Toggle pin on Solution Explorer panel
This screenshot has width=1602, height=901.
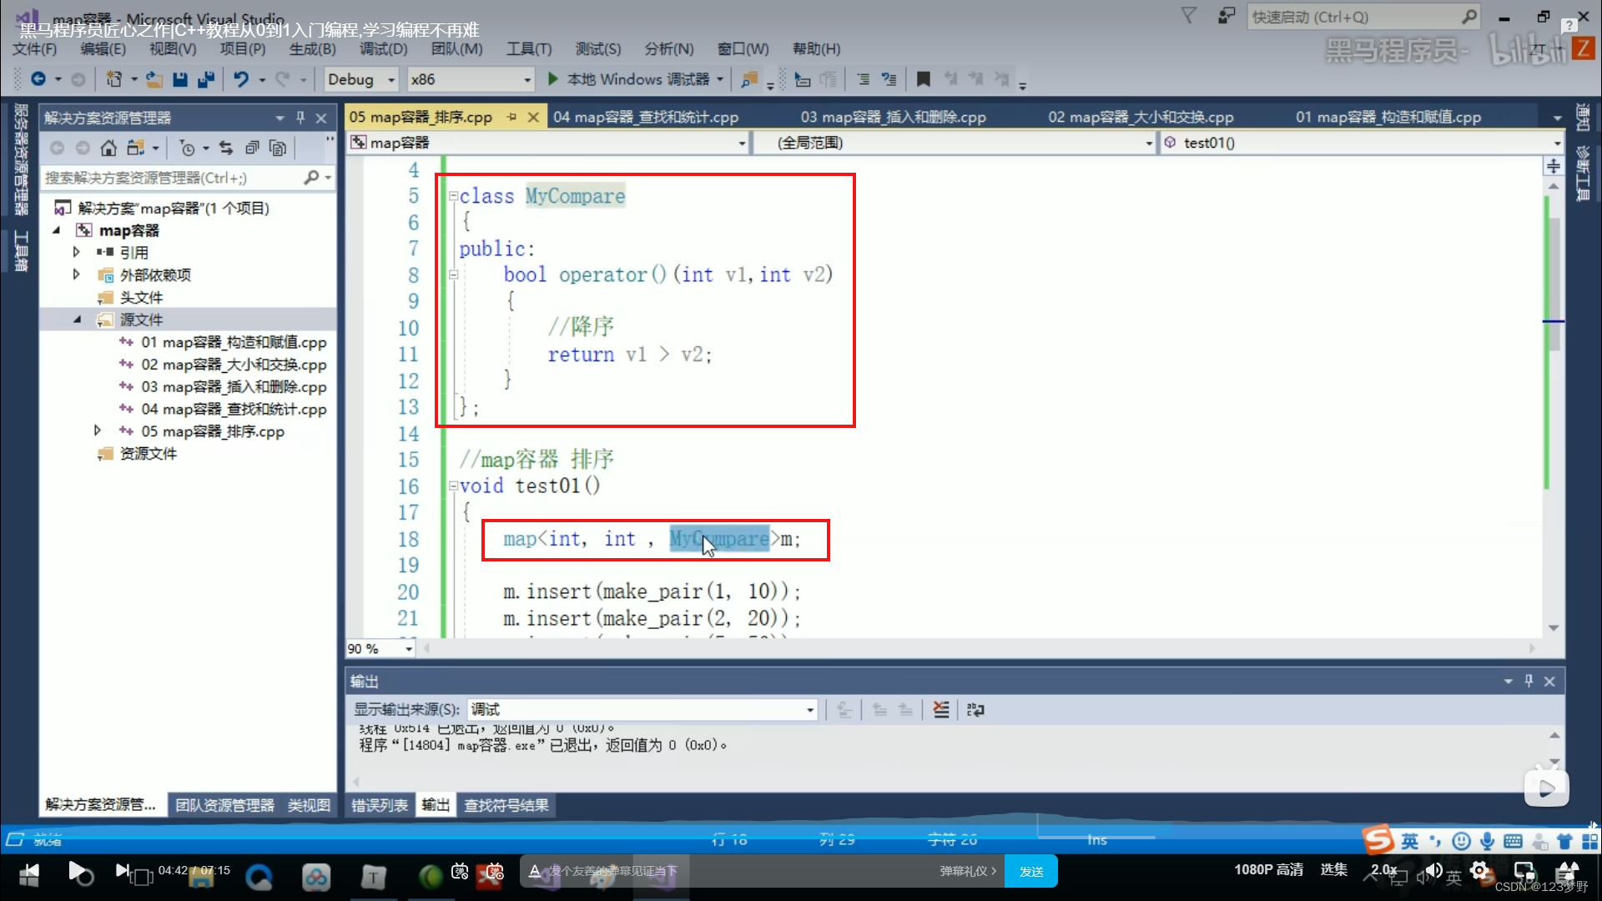click(x=300, y=118)
